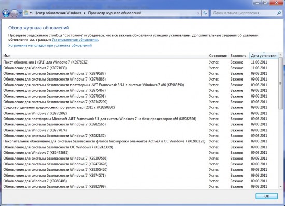Click 'Просмотр журнала обновлений' breadcrumb
285x206 pixels.
pos(115,13)
